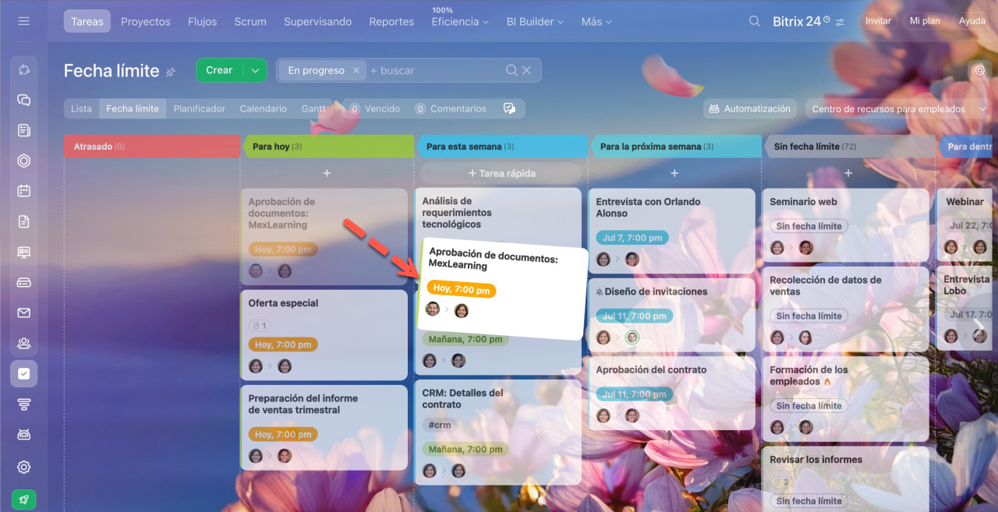This screenshot has width=998, height=512.
Task: Click the global search icon near Bitrix 24
Action: point(755,22)
